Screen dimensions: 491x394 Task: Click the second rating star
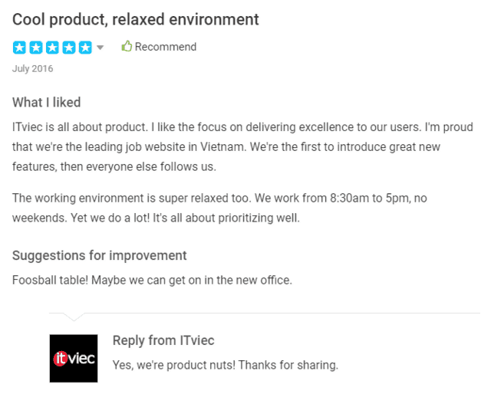(36, 48)
